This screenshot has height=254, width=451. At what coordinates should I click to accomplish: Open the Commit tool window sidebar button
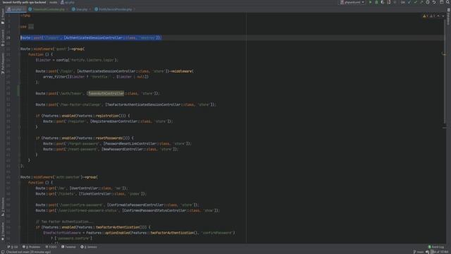(x=3, y=37)
